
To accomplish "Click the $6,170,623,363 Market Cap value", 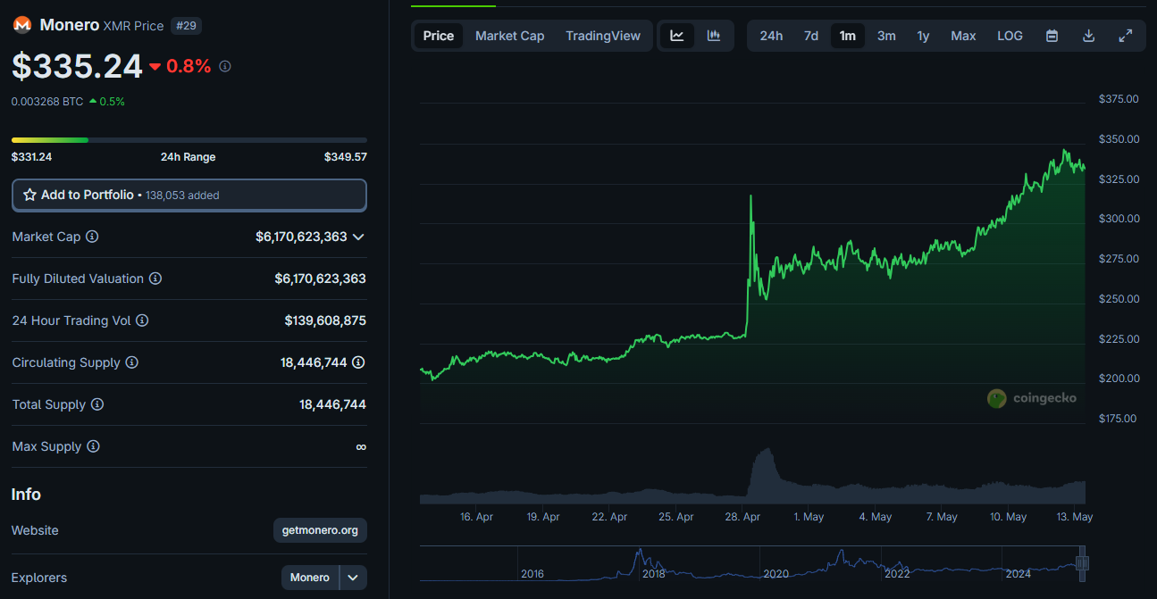I will point(301,237).
